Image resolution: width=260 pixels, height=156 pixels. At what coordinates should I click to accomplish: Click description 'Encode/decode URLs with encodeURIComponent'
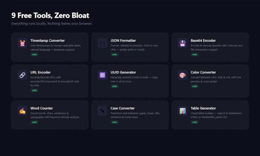55,81
